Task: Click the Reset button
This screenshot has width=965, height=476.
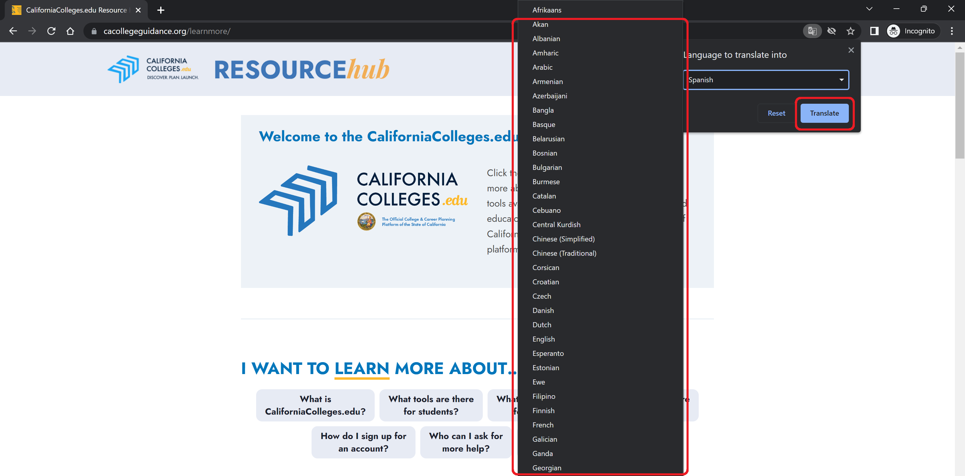Action: 776,113
